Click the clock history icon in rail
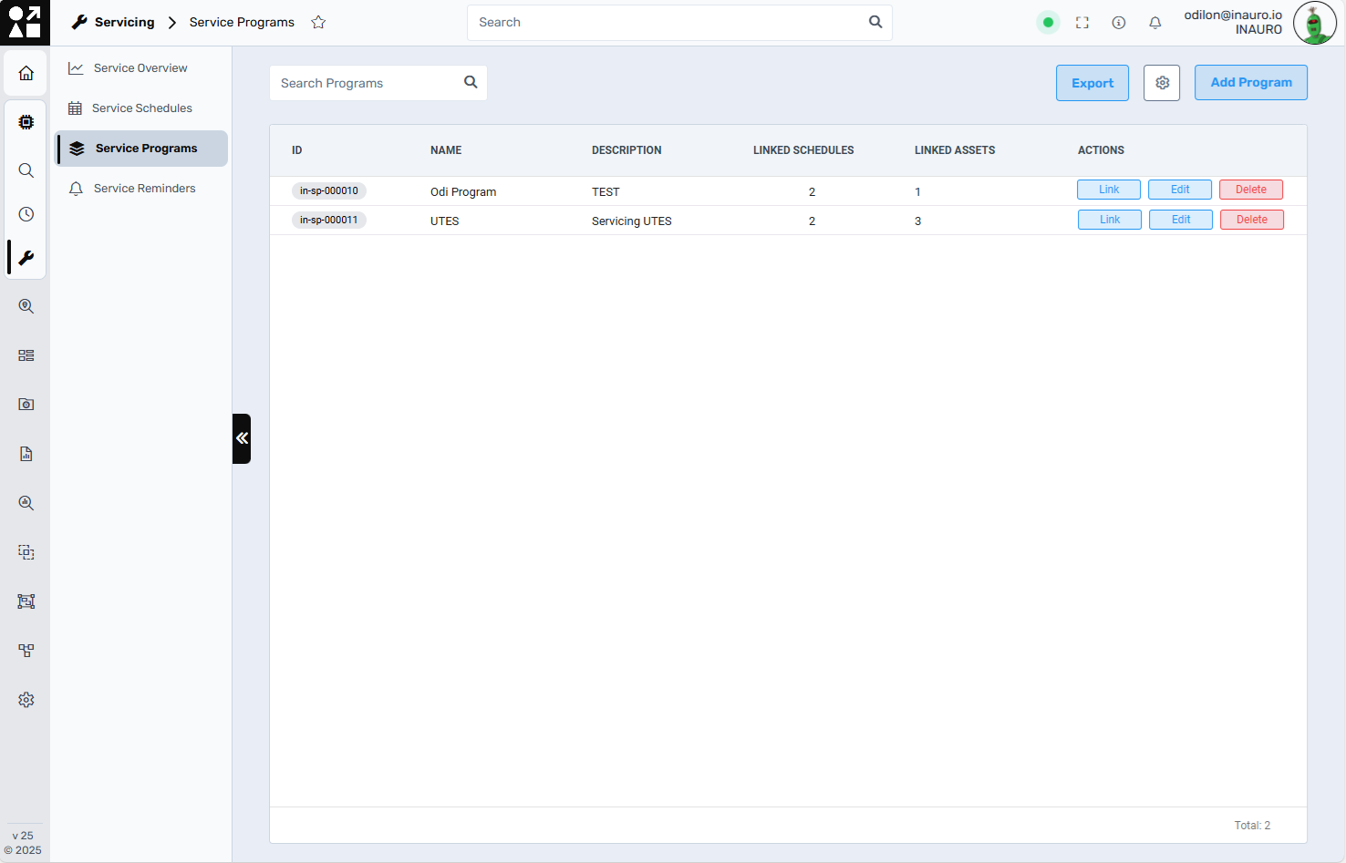Screen dimensions: 1346x863 26,214
